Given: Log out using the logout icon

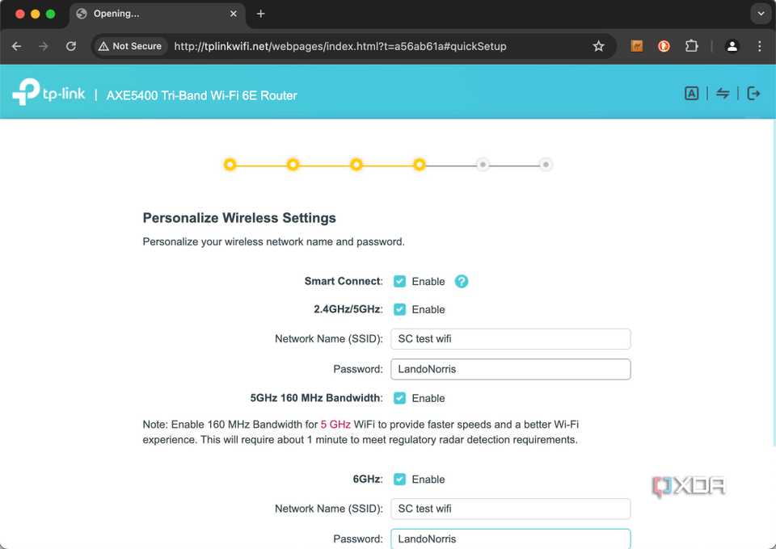Looking at the screenshot, I should 753,93.
